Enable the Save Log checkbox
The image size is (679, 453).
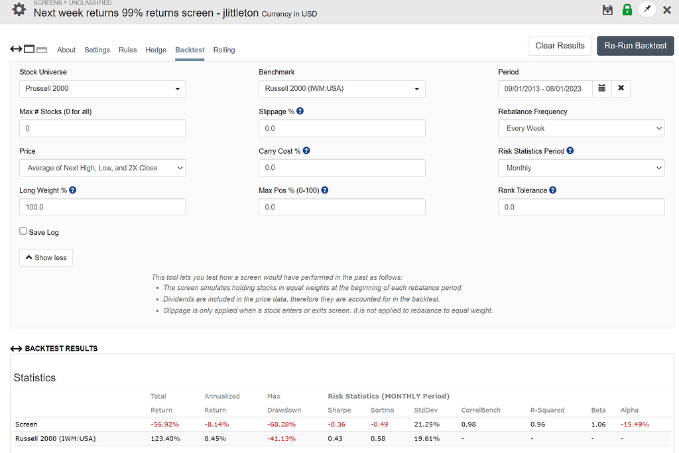pyautogui.click(x=23, y=231)
